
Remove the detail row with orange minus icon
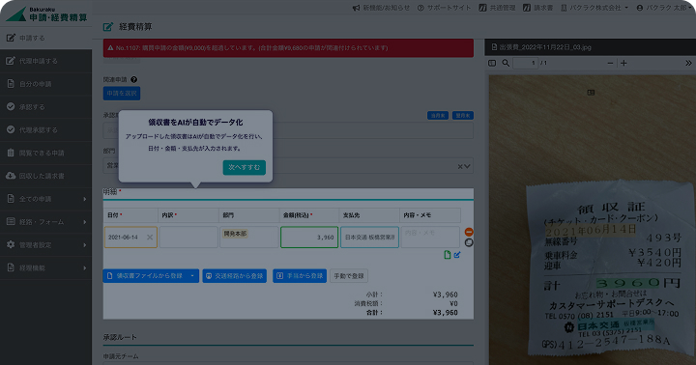469,232
